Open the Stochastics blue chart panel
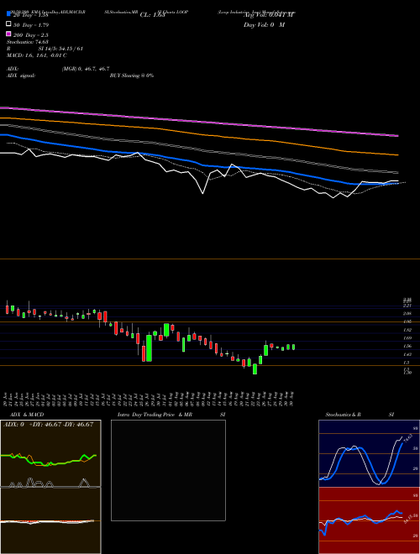420x554 pixels. tap(368, 453)
